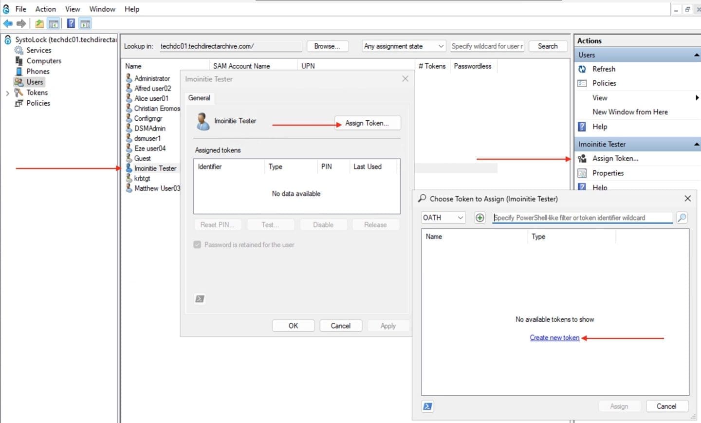The width and height of the screenshot is (701, 423).
Task: Sort by Identifier column in Assigned tokens
Action: click(x=229, y=166)
